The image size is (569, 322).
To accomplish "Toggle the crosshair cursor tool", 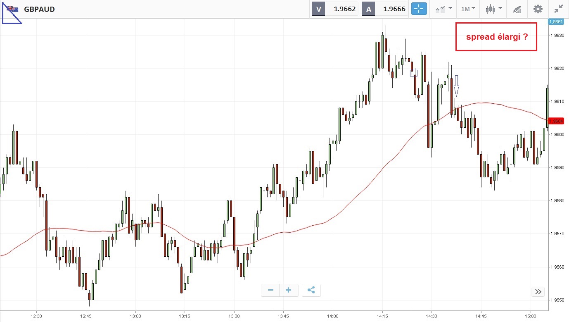I will pyautogui.click(x=418, y=9).
